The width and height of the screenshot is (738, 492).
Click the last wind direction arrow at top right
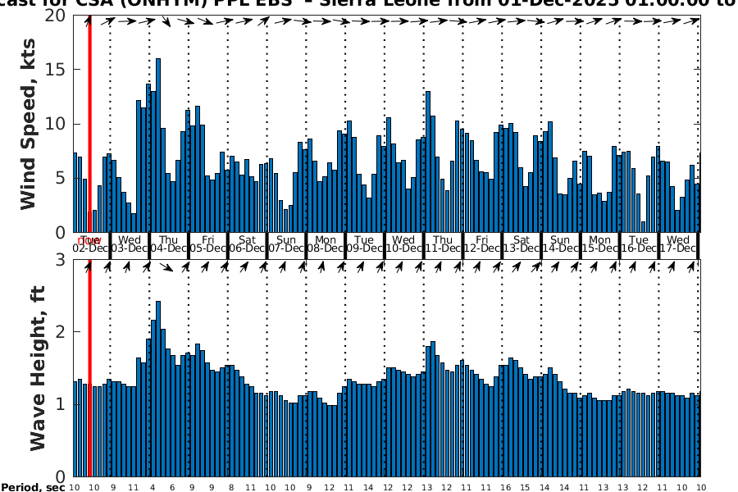pos(693,22)
